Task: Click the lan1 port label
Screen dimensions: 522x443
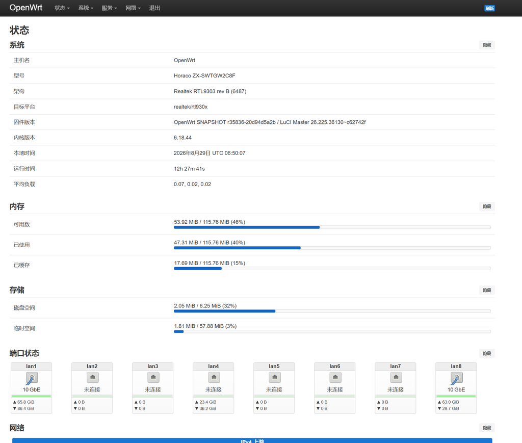Action: [31, 366]
